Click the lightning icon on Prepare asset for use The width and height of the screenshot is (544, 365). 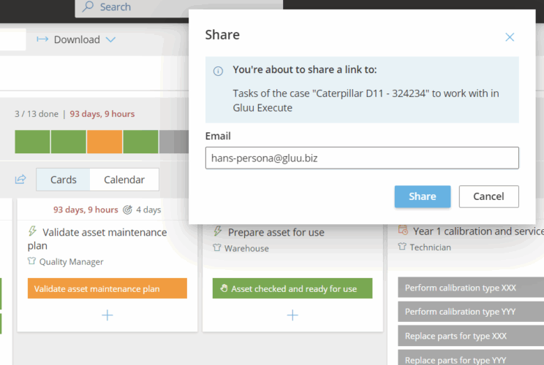pos(218,231)
